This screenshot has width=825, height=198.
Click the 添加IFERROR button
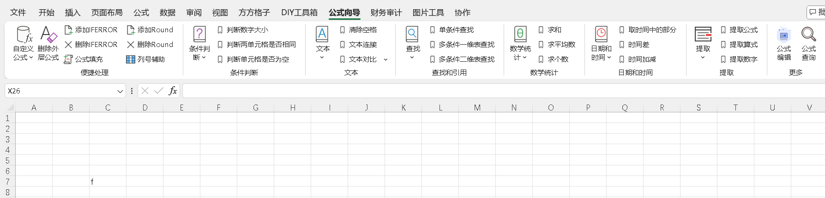tap(91, 30)
